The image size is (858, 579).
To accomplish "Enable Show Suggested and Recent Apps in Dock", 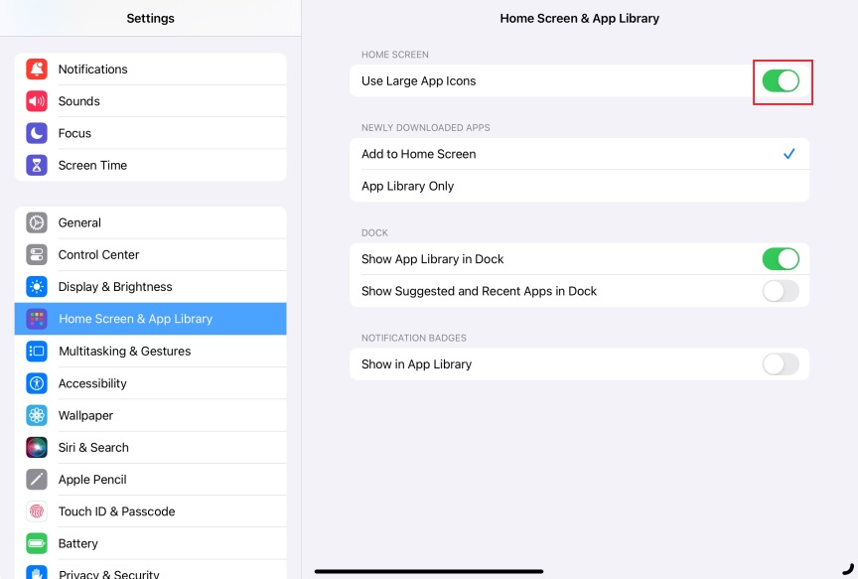I will (781, 291).
